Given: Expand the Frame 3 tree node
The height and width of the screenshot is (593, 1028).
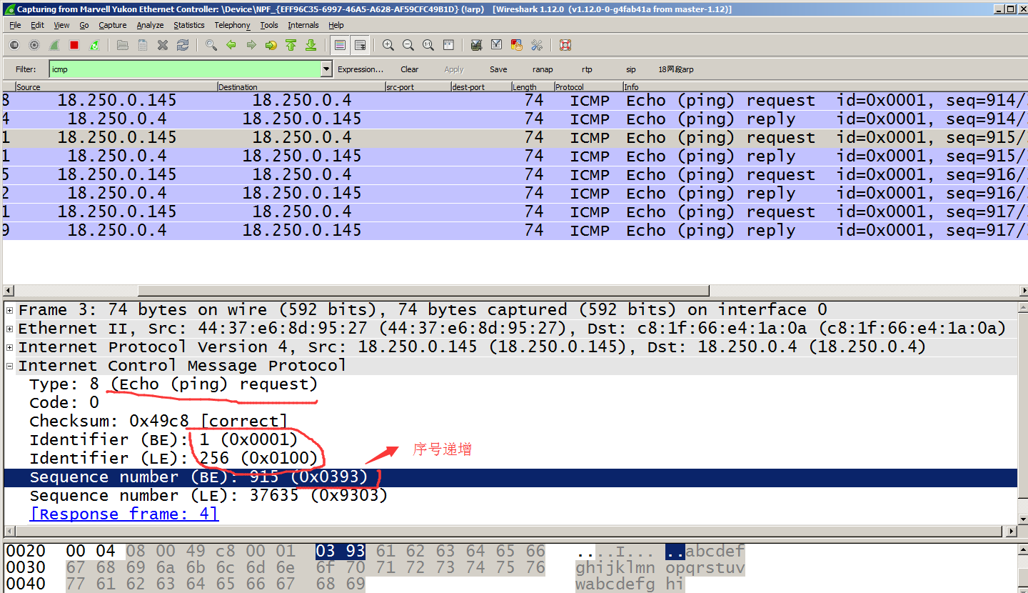Looking at the screenshot, I should coord(10,310).
